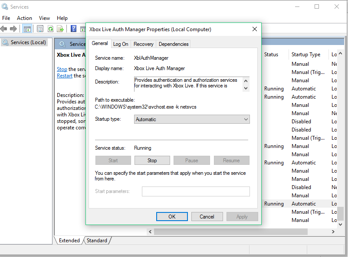
Task: Sort by the Startup Type column header
Action: [x=308, y=55]
